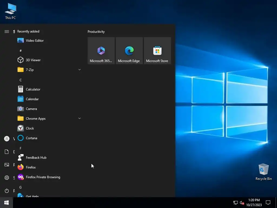This screenshot has width=277, height=208.
Task: Click the taskbar clock and date
Action: pyautogui.click(x=254, y=203)
